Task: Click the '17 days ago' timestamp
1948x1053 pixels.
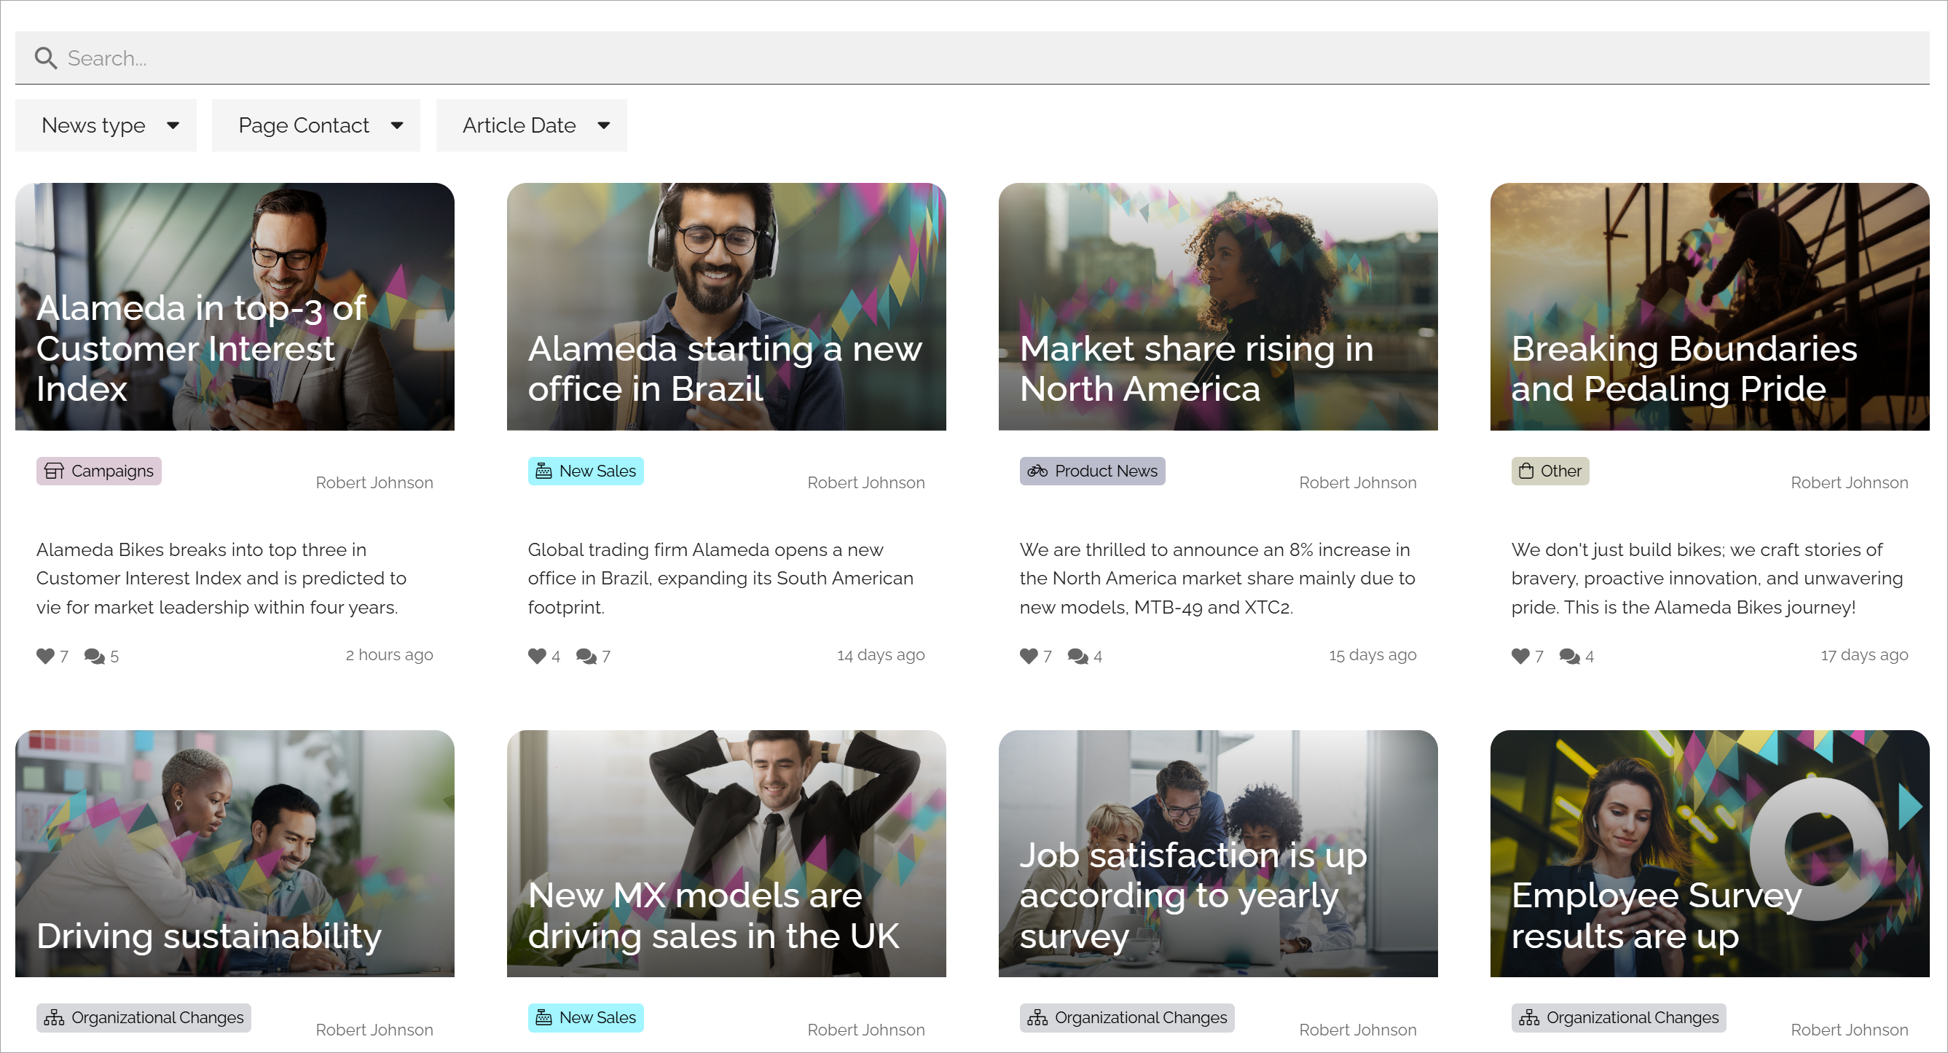Action: click(1864, 655)
